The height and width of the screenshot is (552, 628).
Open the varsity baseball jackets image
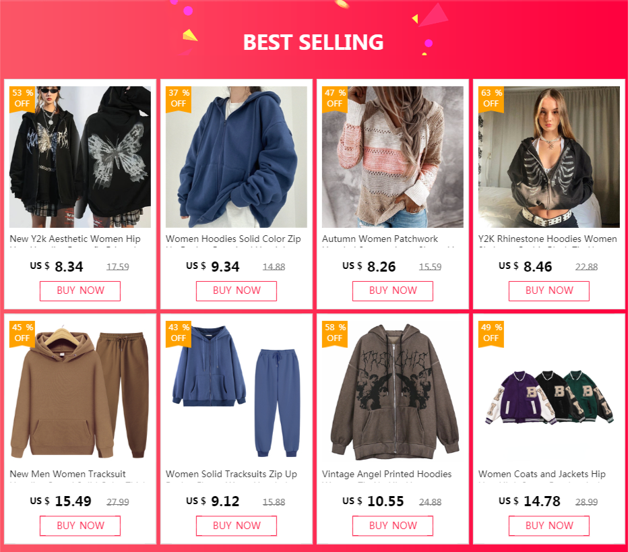click(x=549, y=392)
